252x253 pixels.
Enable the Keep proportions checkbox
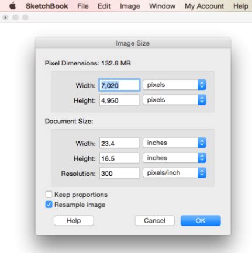click(49, 195)
